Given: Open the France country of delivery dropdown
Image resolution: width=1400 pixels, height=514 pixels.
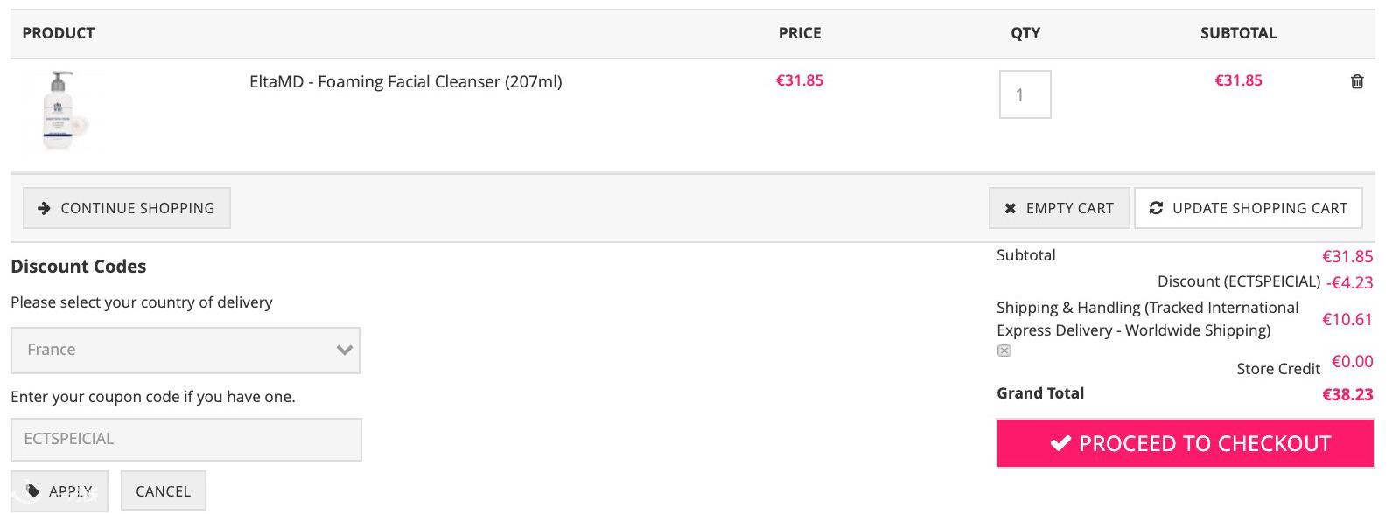Looking at the screenshot, I should click(185, 350).
